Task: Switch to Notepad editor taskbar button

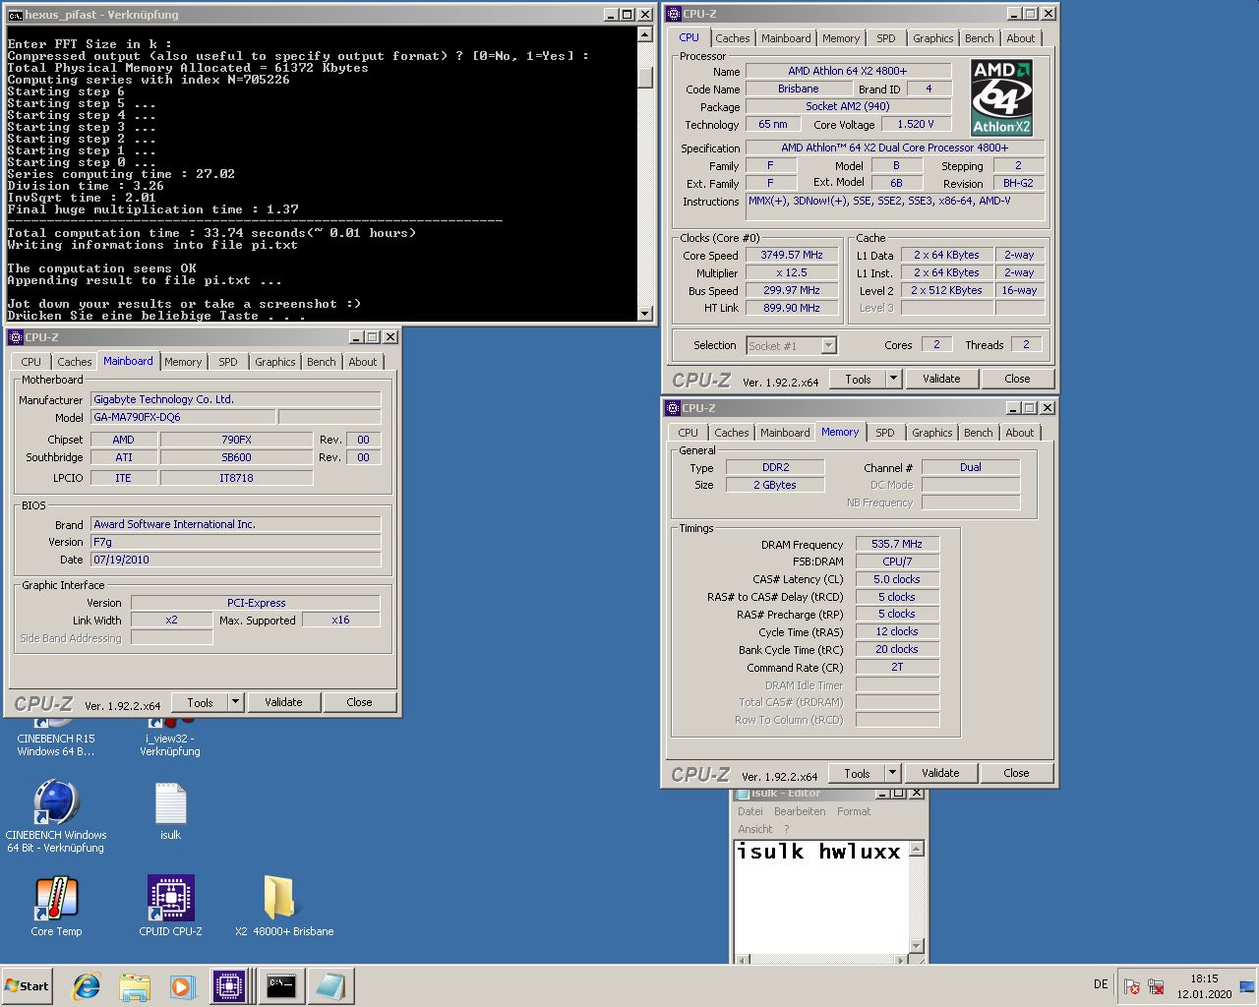Action: (x=330, y=986)
